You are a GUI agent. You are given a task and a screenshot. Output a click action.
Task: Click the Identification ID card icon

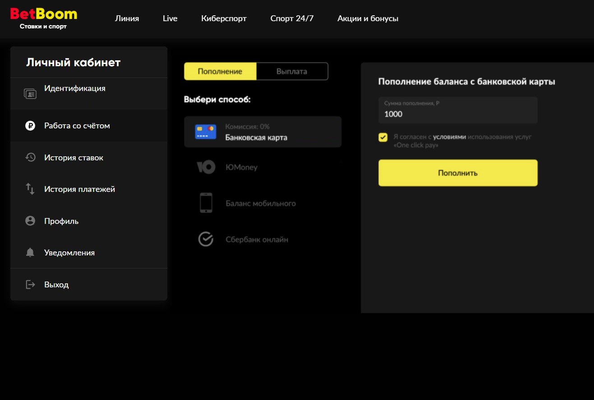[30, 94]
